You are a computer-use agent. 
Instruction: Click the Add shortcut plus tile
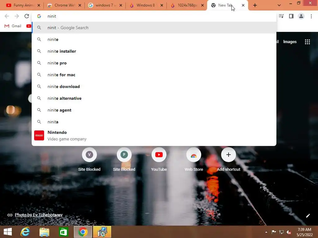(229, 160)
